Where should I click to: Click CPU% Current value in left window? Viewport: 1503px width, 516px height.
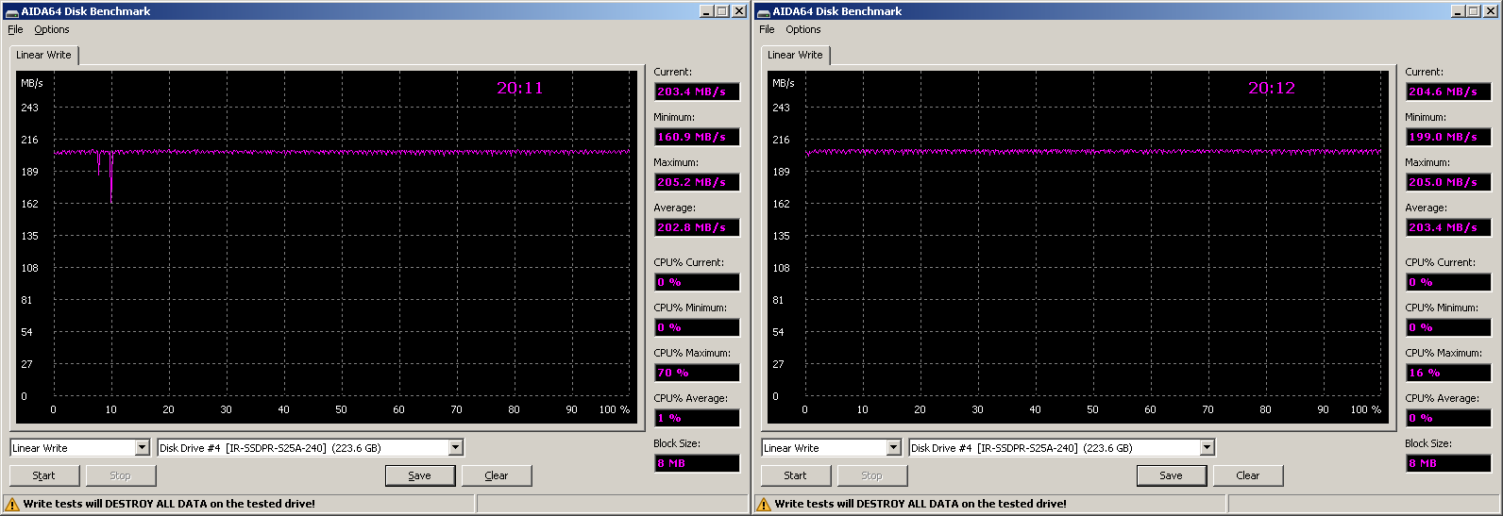point(697,282)
